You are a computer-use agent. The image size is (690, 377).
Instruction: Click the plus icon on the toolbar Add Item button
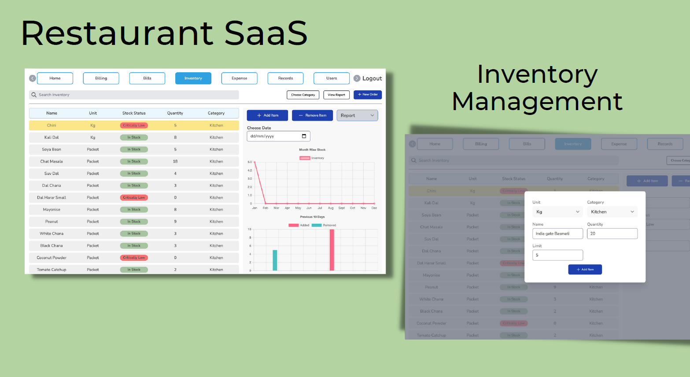pyautogui.click(x=259, y=115)
